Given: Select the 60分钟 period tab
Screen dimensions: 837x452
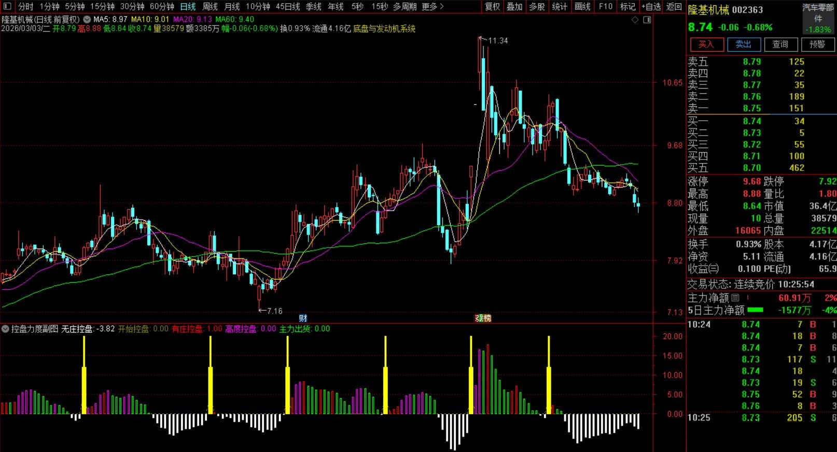Looking at the screenshot, I should 162,7.
